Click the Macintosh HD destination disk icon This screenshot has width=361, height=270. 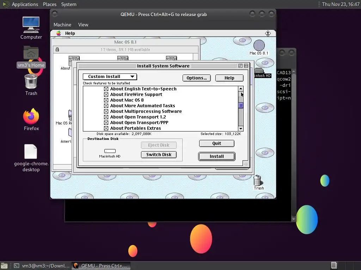pos(110,151)
